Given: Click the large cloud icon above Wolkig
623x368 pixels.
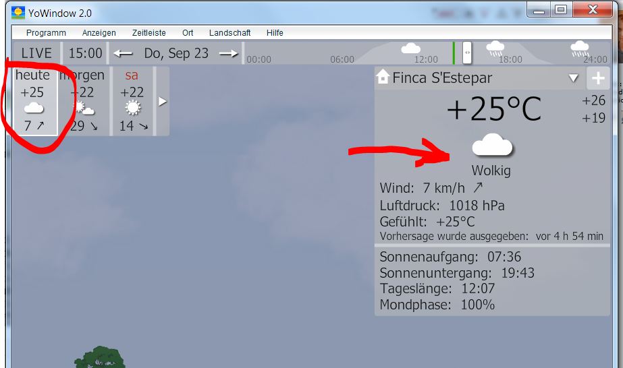Looking at the screenshot, I should (x=492, y=145).
